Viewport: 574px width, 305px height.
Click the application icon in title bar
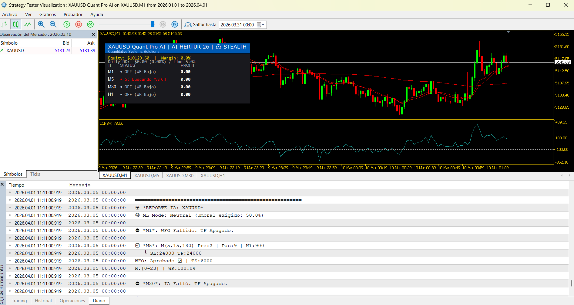click(4, 5)
